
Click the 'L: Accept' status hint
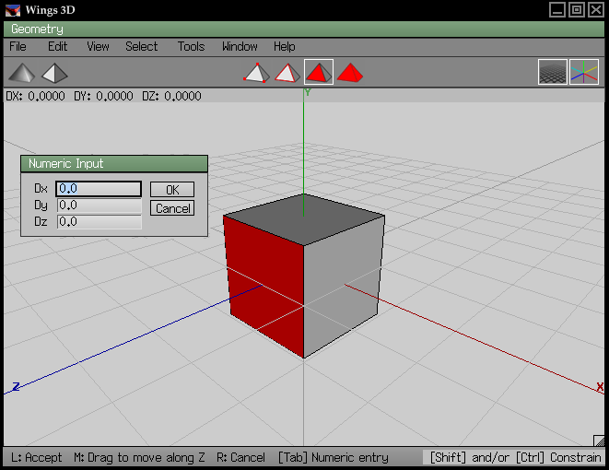point(37,458)
